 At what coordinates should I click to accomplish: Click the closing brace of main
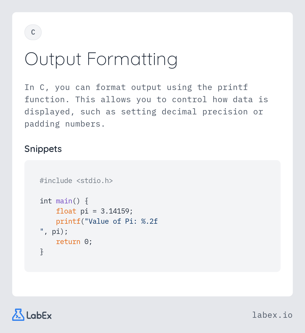[42, 252]
